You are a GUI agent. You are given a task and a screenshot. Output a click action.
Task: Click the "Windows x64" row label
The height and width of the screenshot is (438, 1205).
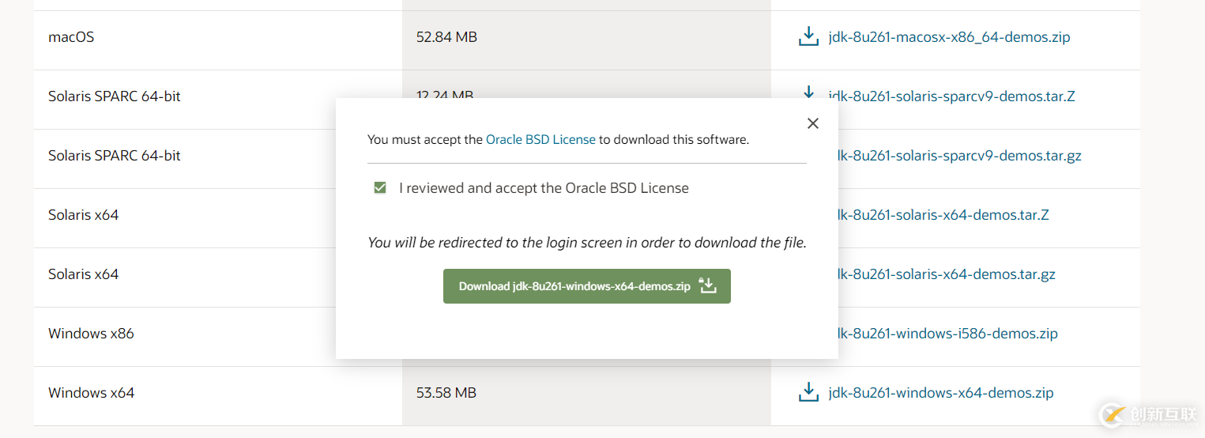coord(91,393)
